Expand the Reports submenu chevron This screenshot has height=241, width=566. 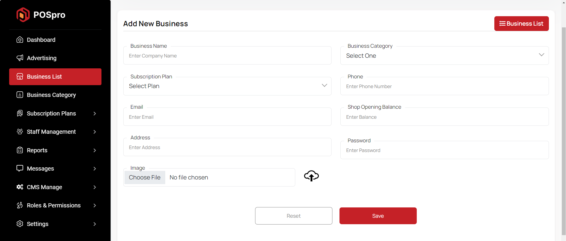tap(95, 150)
